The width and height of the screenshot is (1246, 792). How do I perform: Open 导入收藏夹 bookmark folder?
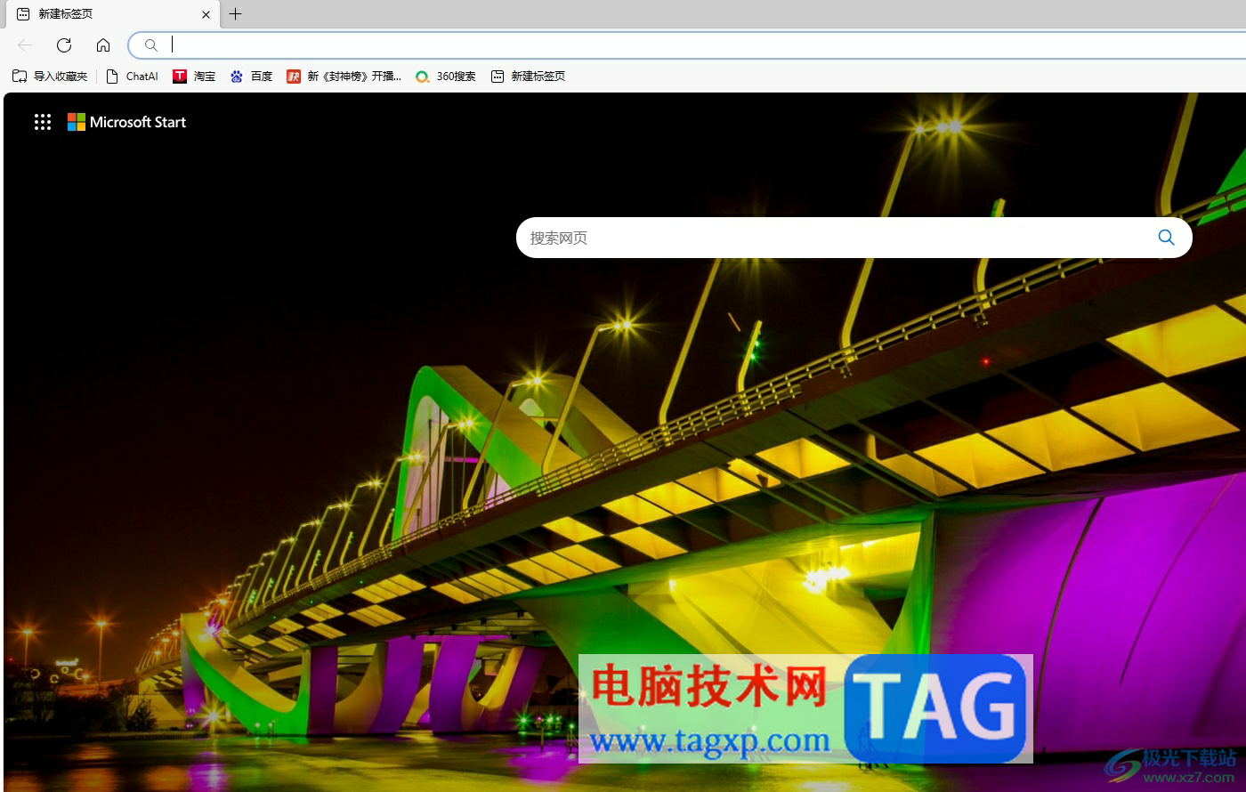(50, 77)
